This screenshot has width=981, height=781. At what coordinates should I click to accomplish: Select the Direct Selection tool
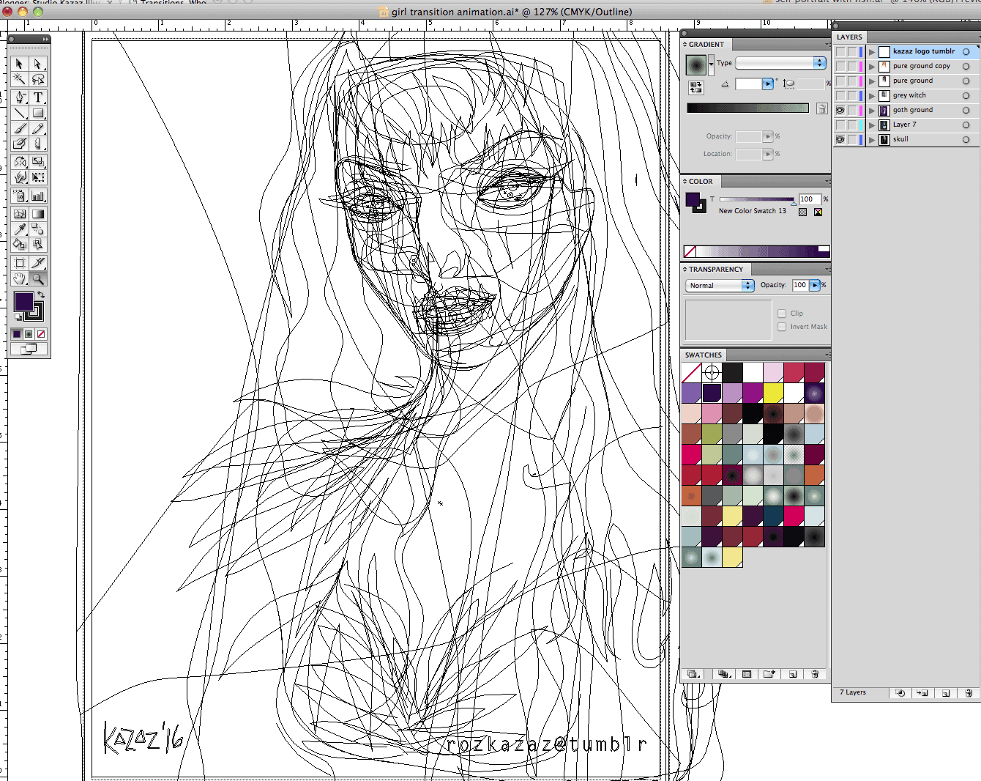[38, 64]
